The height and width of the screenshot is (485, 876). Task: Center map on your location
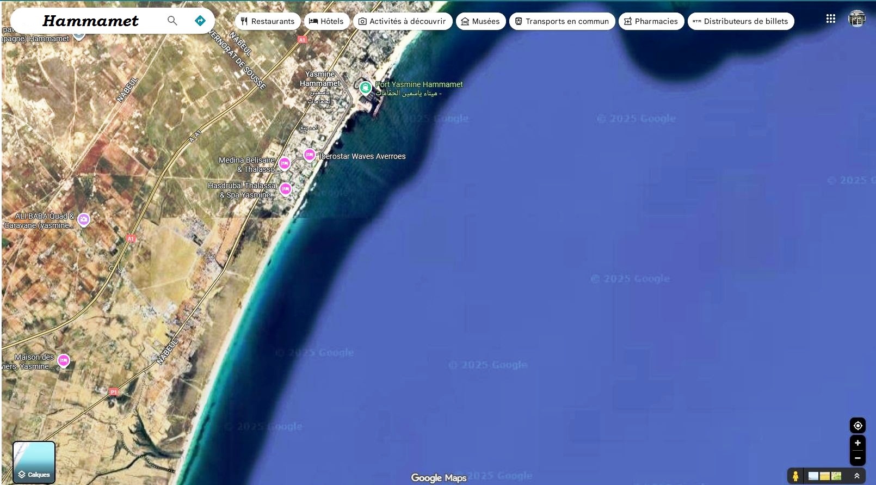pos(858,426)
